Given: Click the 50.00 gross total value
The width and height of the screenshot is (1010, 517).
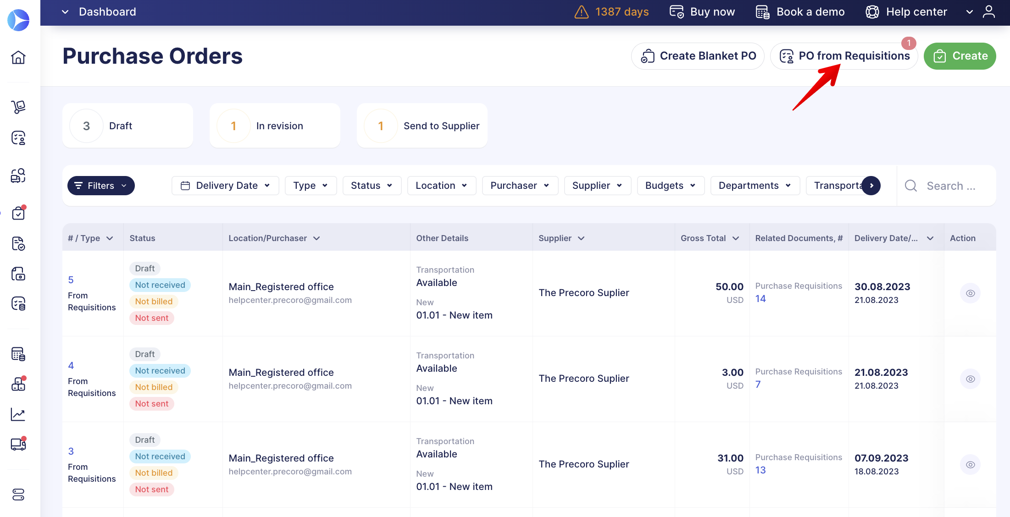Looking at the screenshot, I should pyautogui.click(x=729, y=287).
